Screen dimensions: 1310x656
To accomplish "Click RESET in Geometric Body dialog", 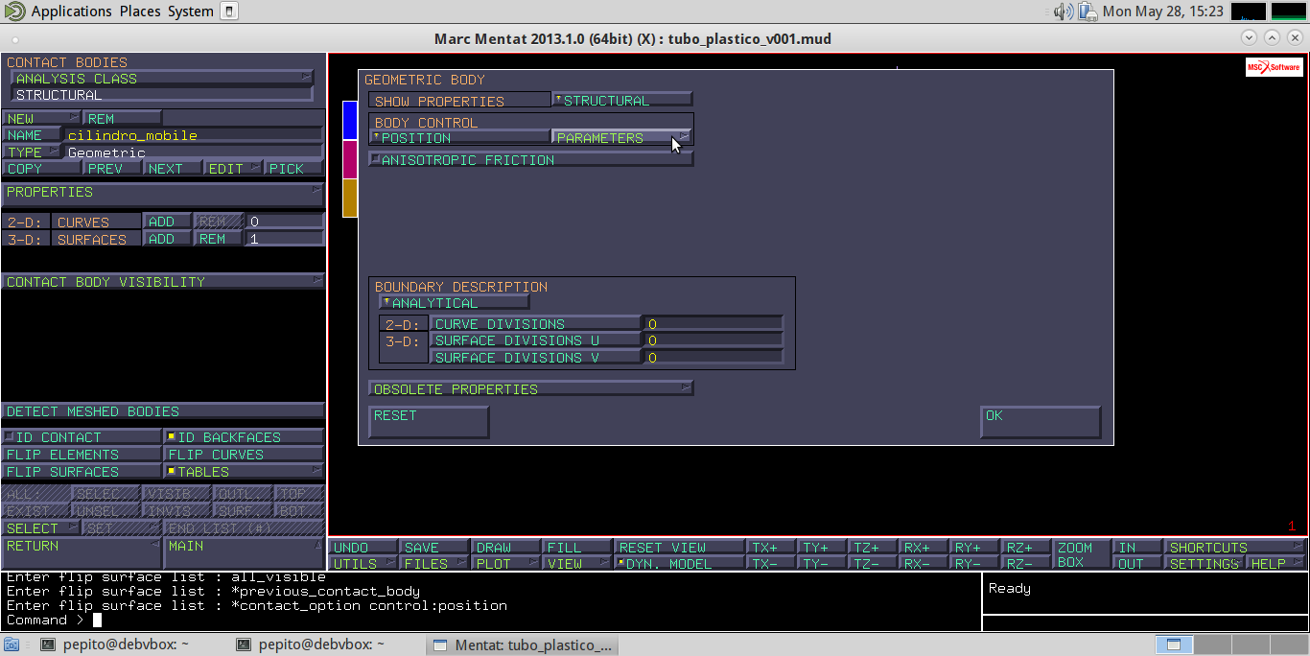I will pos(429,422).
